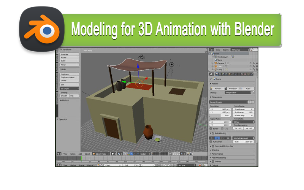Open the Select menu in 3D view header
304x190 pixels.
[x=73, y=154]
